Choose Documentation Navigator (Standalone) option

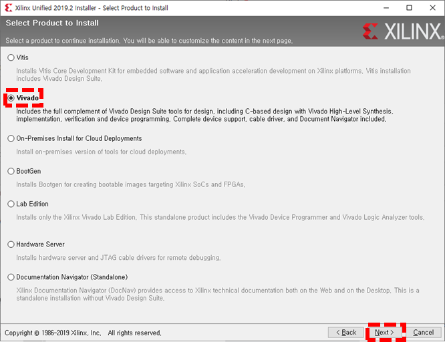click(11, 277)
